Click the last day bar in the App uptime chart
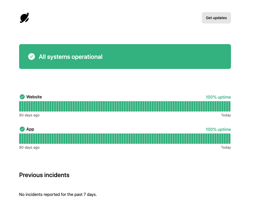The image size is (255, 214). click(x=229, y=139)
